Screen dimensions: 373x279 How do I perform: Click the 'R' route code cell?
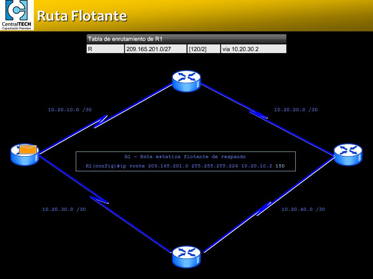coord(105,49)
